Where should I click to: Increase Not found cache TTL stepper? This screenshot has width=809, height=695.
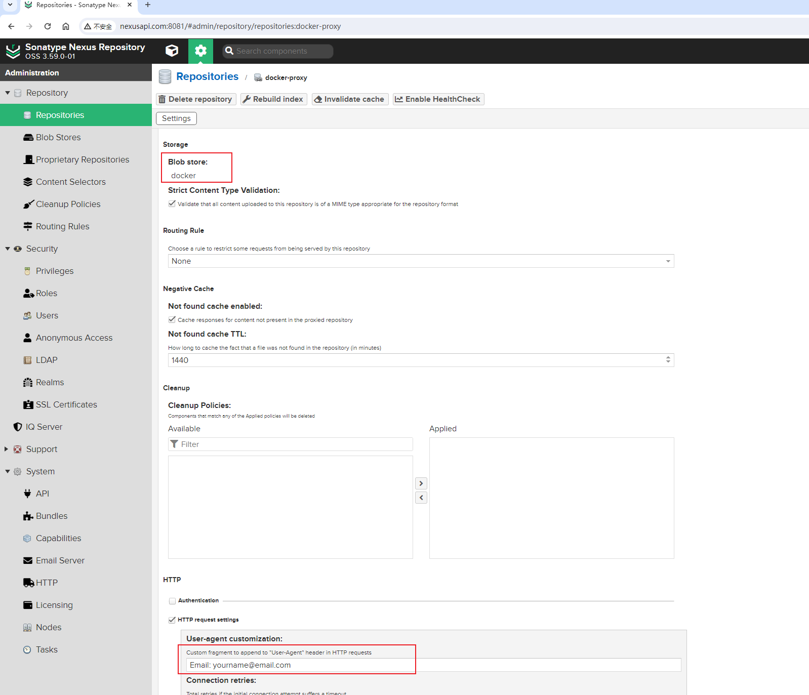[668, 357]
